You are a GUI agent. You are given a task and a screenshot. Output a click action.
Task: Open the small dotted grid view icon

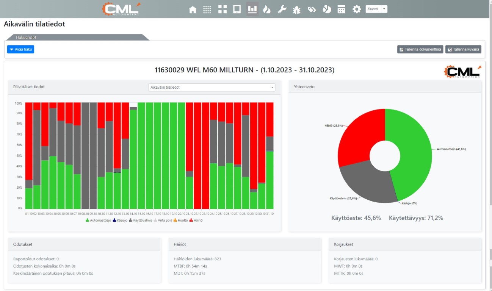[x=207, y=10]
